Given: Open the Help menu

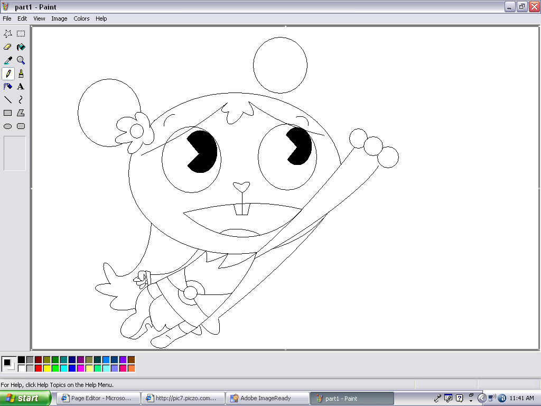Looking at the screenshot, I should [101, 19].
